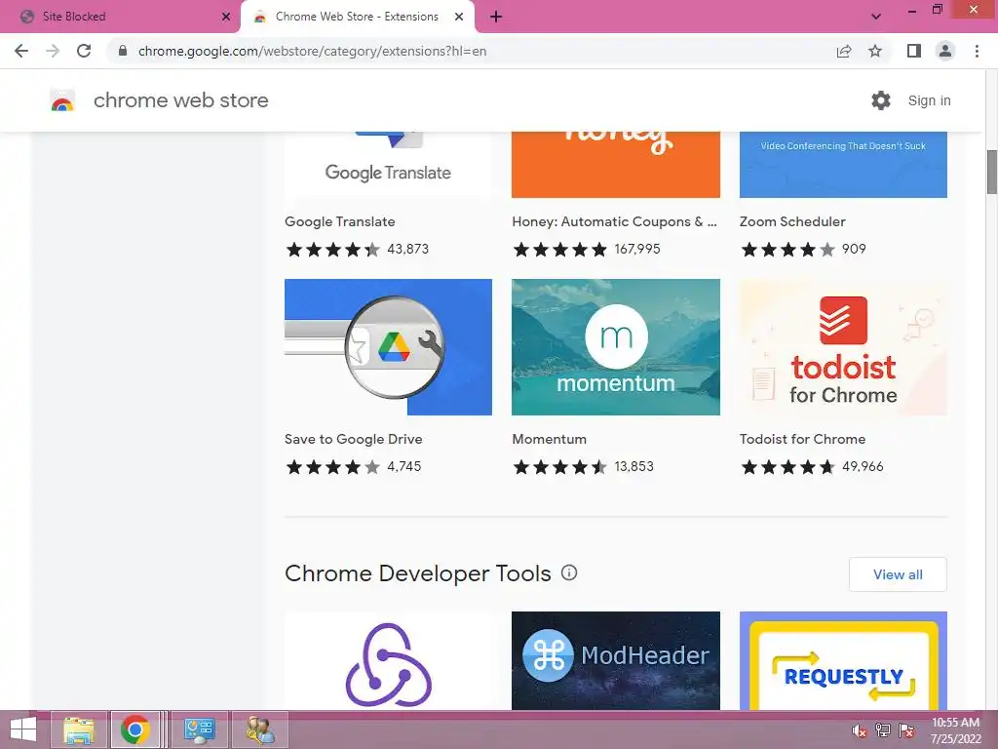Click the forward navigation arrow
The height and width of the screenshot is (749, 998).
pyautogui.click(x=53, y=51)
